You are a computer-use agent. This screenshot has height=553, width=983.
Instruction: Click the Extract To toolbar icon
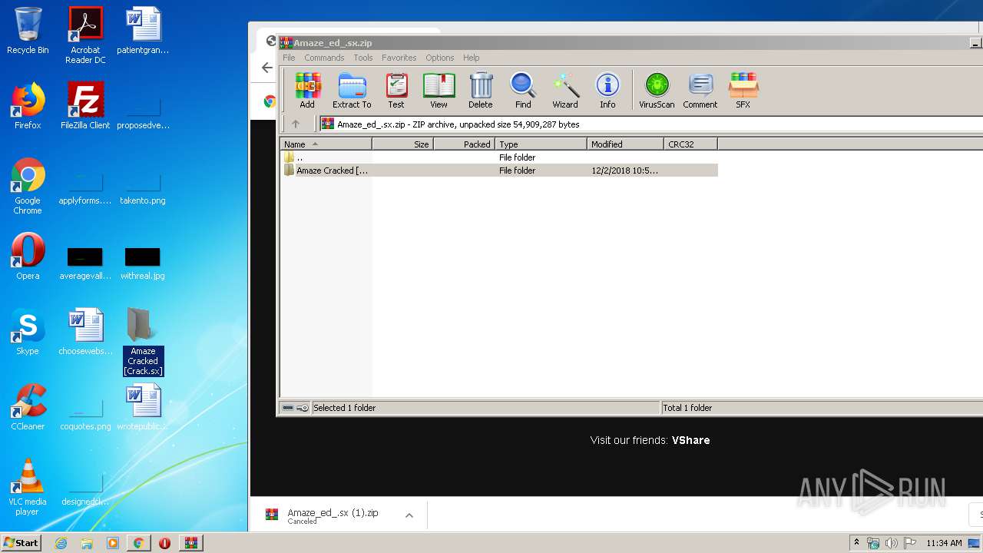(x=352, y=90)
